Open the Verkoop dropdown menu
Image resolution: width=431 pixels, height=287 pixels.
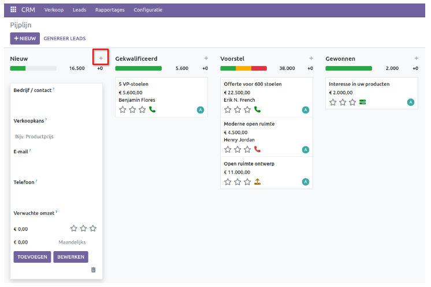[x=54, y=10]
